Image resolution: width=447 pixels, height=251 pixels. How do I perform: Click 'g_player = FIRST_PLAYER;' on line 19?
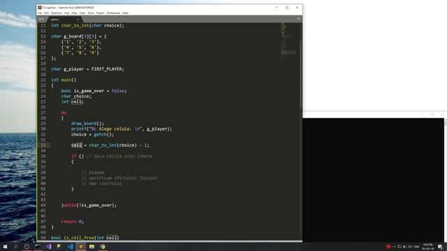tap(94, 69)
